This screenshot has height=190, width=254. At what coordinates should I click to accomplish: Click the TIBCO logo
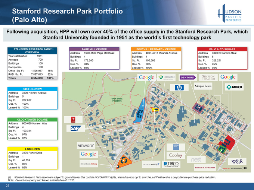171,164
